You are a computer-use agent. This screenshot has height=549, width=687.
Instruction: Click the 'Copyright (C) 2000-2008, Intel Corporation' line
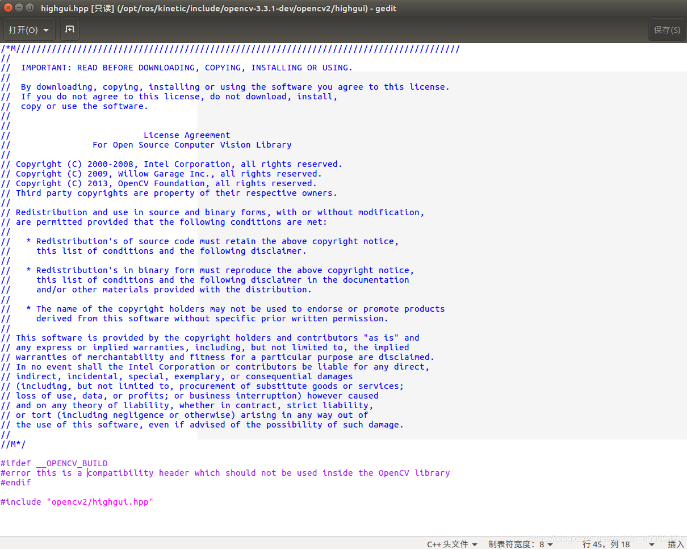(x=171, y=164)
